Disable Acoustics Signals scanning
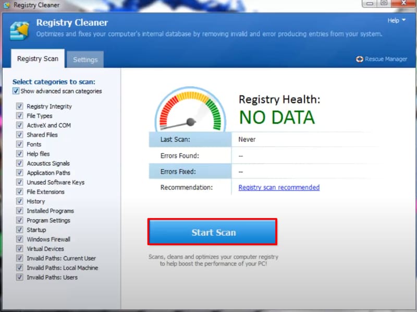417x312 pixels. coord(19,163)
